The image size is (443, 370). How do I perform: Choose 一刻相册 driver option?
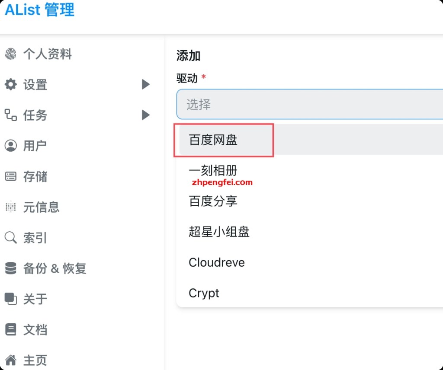[213, 170]
